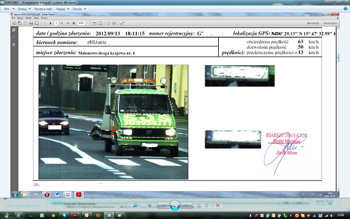Open Firefox from the taskbar
Screen dimensions: 350x219
(98, 215)
